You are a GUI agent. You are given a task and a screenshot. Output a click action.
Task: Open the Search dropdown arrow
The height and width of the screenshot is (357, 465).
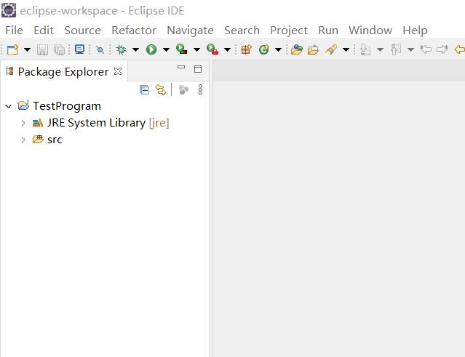(x=346, y=49)
